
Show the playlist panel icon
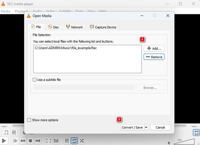pos(66,141)
